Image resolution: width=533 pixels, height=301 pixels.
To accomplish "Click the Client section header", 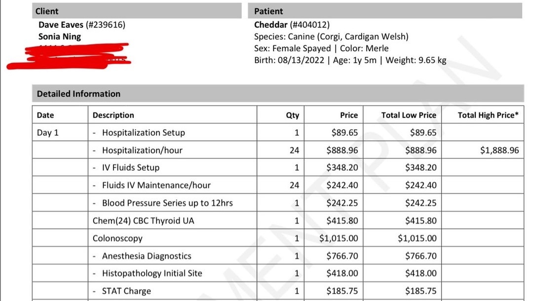I will (47, 11).
